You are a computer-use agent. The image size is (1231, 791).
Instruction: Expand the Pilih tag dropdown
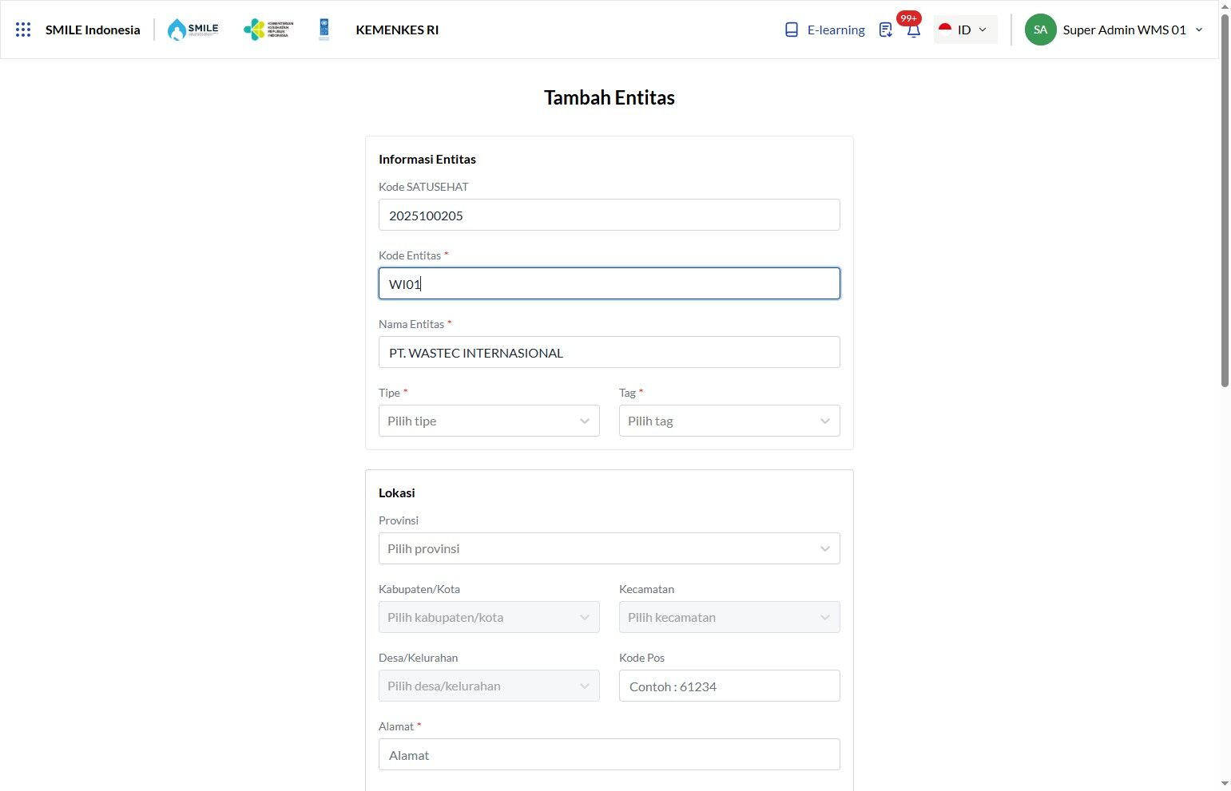pyautogui.click(x=729, y=421)
